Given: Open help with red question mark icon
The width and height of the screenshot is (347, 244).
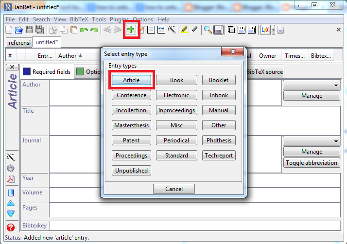Looking at the screenshot, I should tap(11, 227).
